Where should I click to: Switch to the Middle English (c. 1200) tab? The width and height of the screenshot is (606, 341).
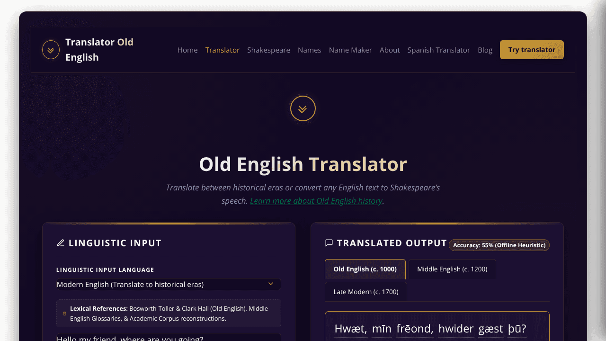coord(452,269)
